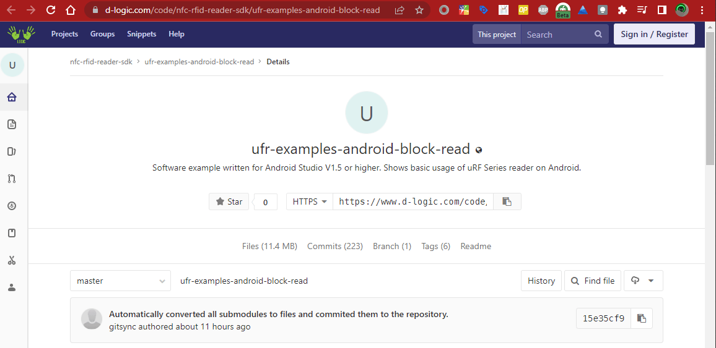Click the star count 0

265,202
